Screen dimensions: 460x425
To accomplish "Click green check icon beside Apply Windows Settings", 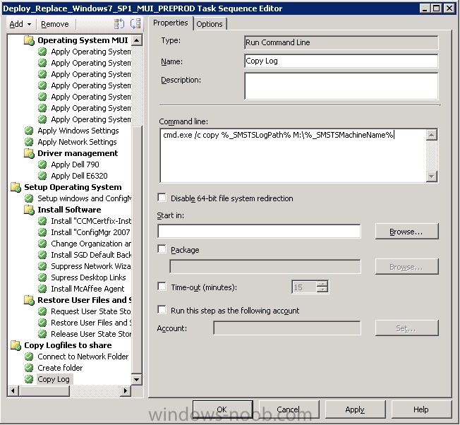I will [29, 131].
